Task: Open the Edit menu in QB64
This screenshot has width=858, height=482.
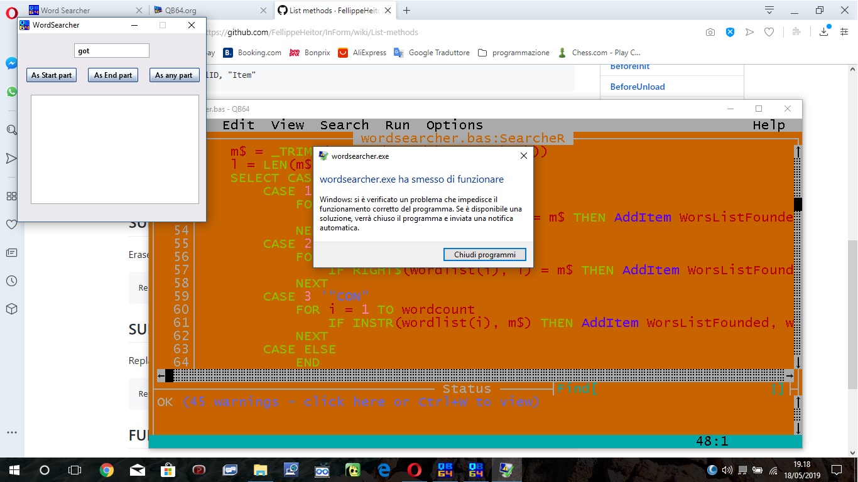Action: [238, 125]
